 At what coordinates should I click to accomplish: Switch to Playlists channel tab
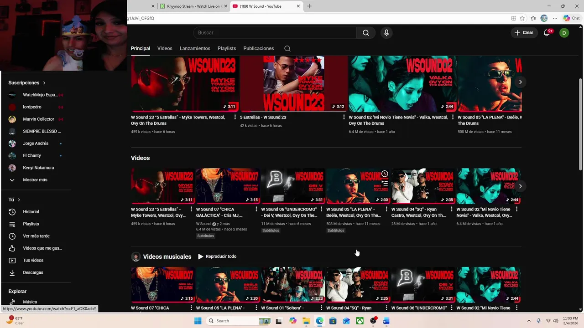click(x=227, y=48)
